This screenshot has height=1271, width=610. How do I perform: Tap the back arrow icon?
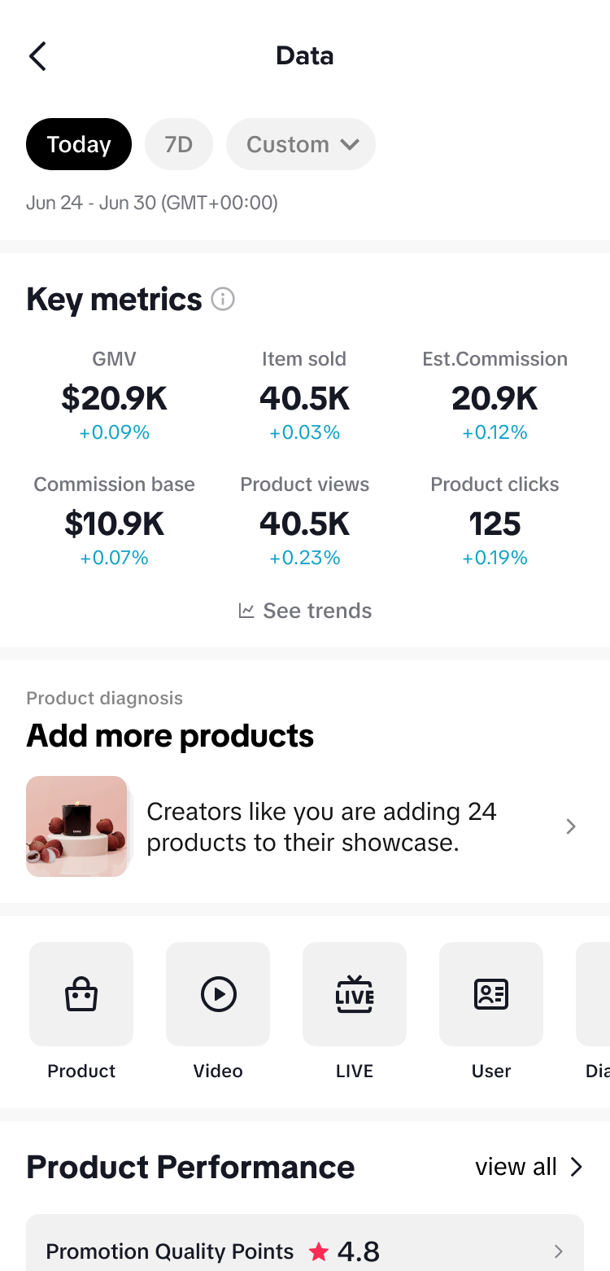point(37,56)
